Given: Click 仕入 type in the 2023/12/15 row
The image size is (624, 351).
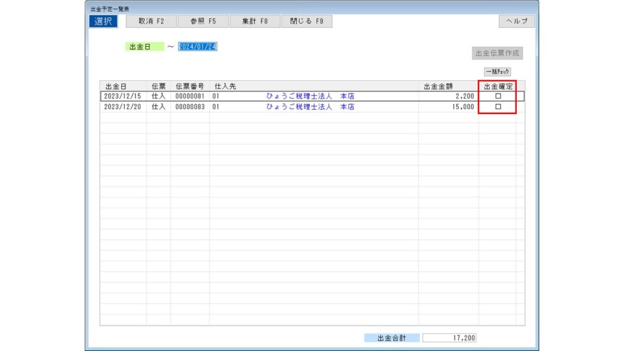Looking at the screenshot, I should [158, 96].
